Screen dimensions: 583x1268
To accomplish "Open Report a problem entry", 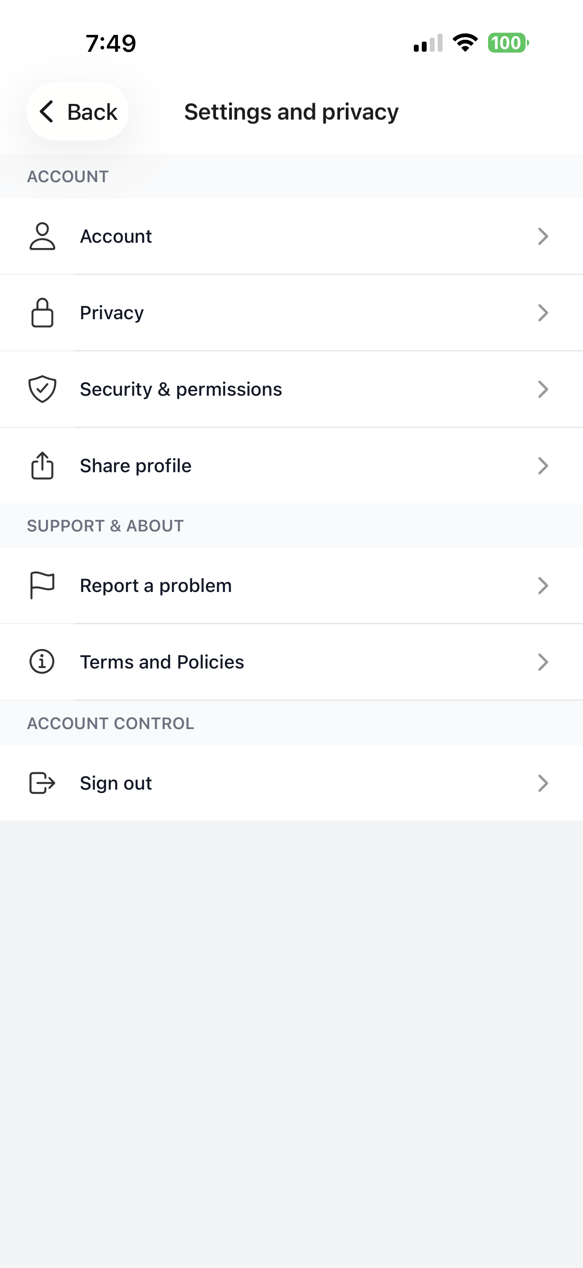I will pos(156,585).
